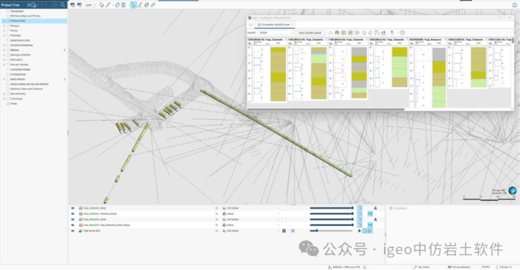Image resolution: width=520 pixels, height=270 pixels.
Task: Click the Save Current Layout button
Action: (x=310, y=33)
